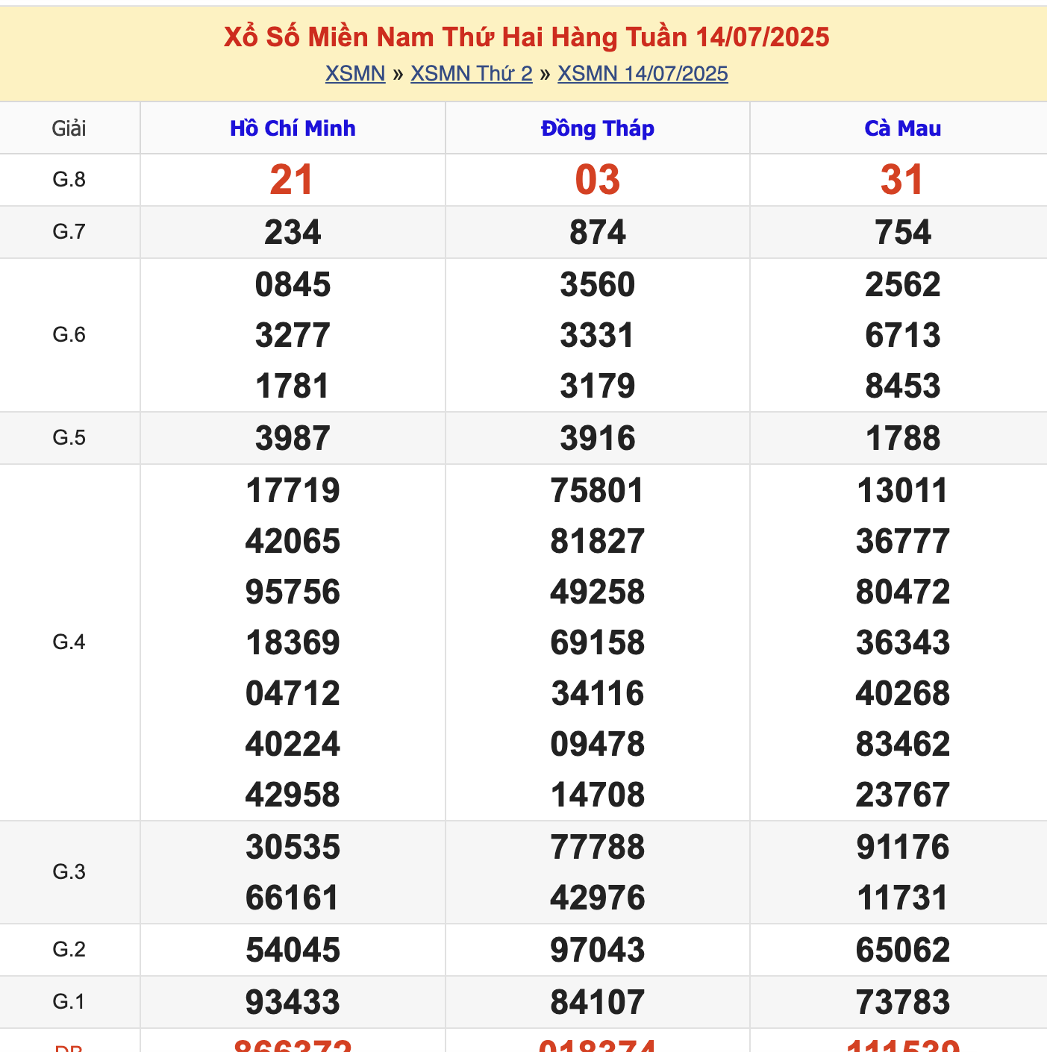Click the G.4 number 81827
This screenshot has width=1047, height=1052.
[x=598, y=541]
